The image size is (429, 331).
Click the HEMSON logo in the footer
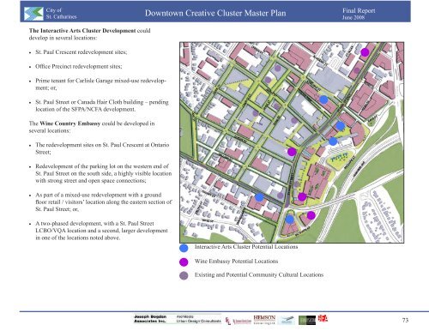[x=264, y=320]
